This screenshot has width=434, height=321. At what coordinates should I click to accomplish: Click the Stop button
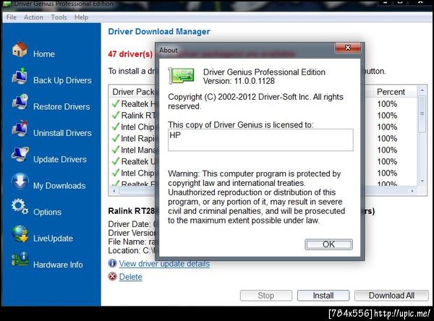(x=266, y=295)
